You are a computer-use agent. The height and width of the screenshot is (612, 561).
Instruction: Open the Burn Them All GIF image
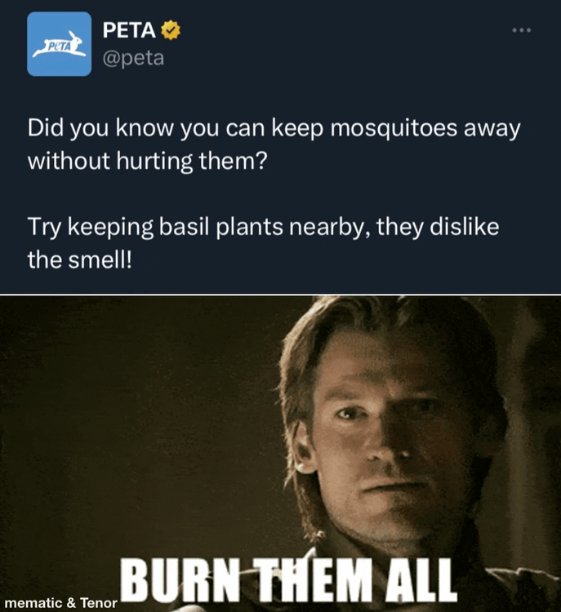click(x=281, y=454)
